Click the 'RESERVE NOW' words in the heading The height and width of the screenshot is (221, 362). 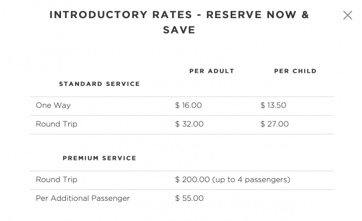[251, 15]
